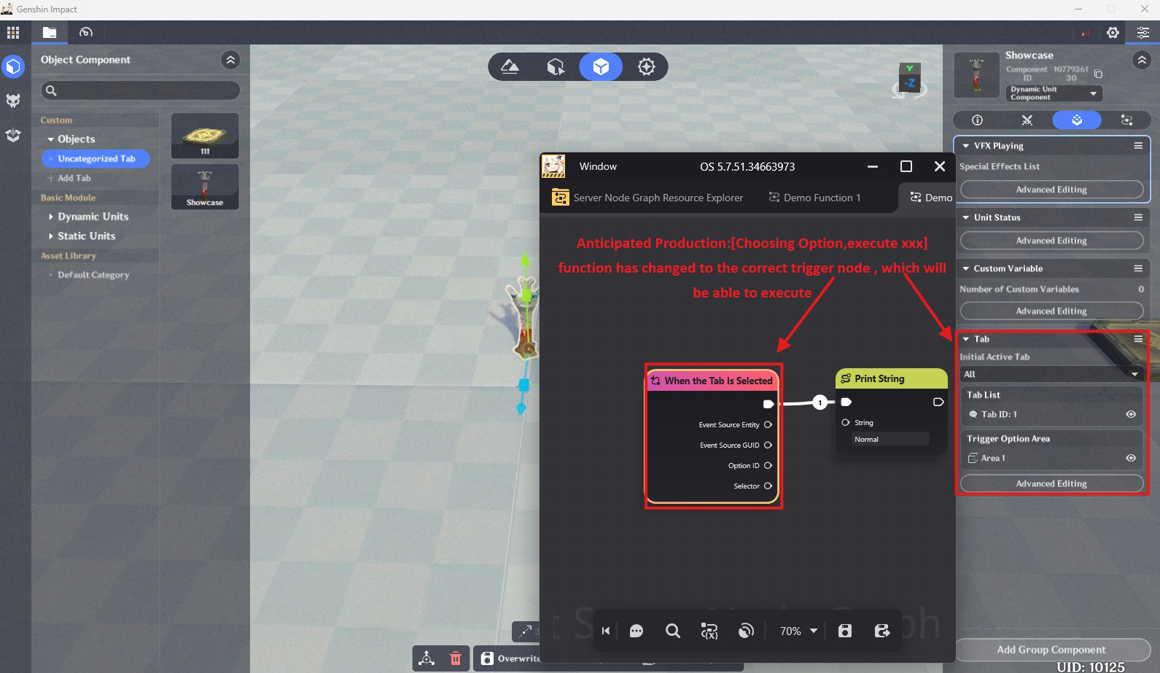Click the red trash delete icon
This screenshot has width=1160, height=673.
tap(456, 658)
